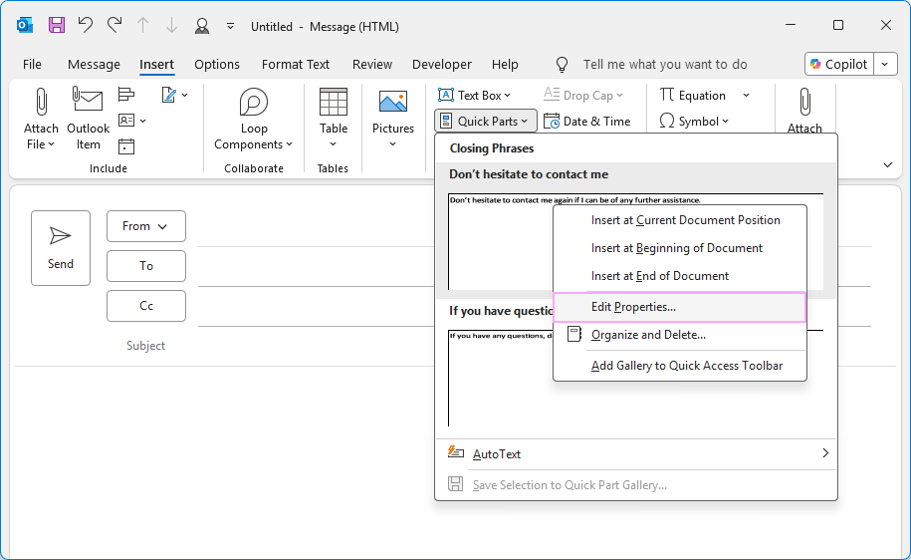Redo the last action
911x560 pixels.
click(114, 25)
